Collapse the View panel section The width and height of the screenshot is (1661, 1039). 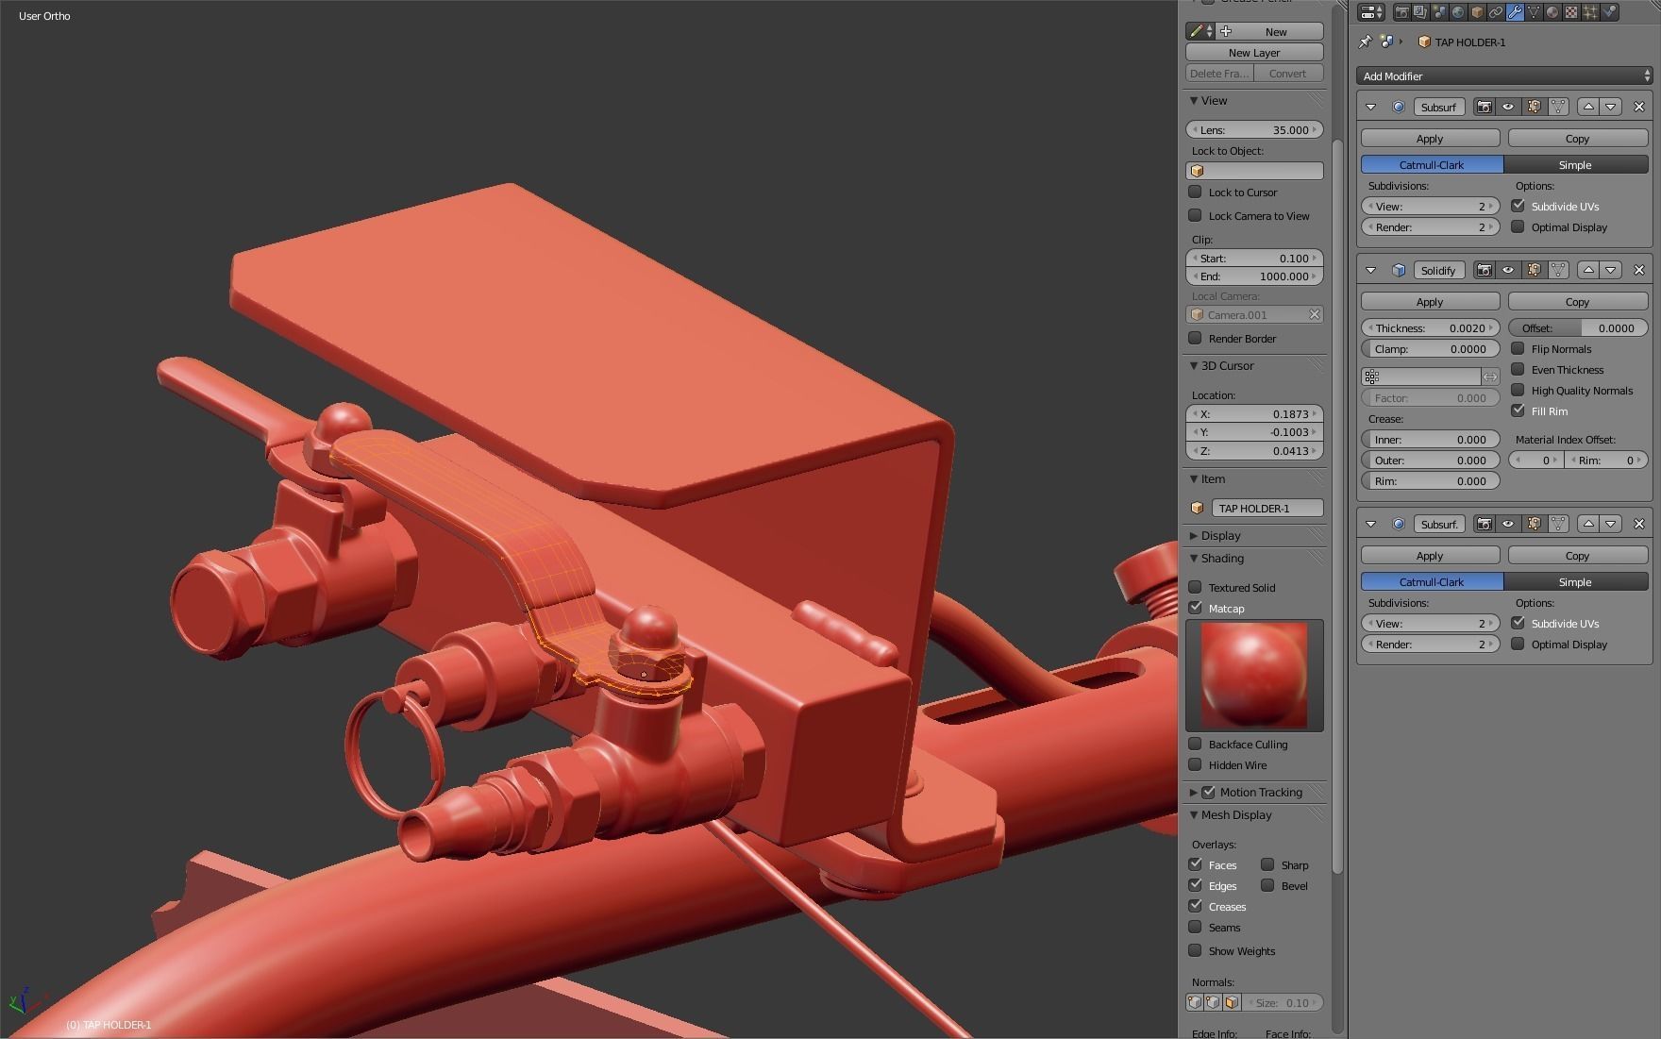pyautogui.click(x=1194, y=100)
